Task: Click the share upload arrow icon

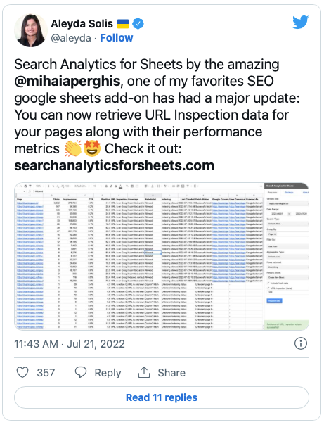Action: (x=144, y=372)
